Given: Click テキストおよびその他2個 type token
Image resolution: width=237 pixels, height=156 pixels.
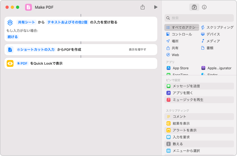Looking at the screenshot, I should pyautogui.click(x=67, y=22).
